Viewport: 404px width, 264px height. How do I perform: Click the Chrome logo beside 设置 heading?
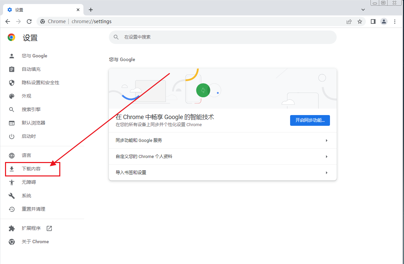[x=11, y=37]
